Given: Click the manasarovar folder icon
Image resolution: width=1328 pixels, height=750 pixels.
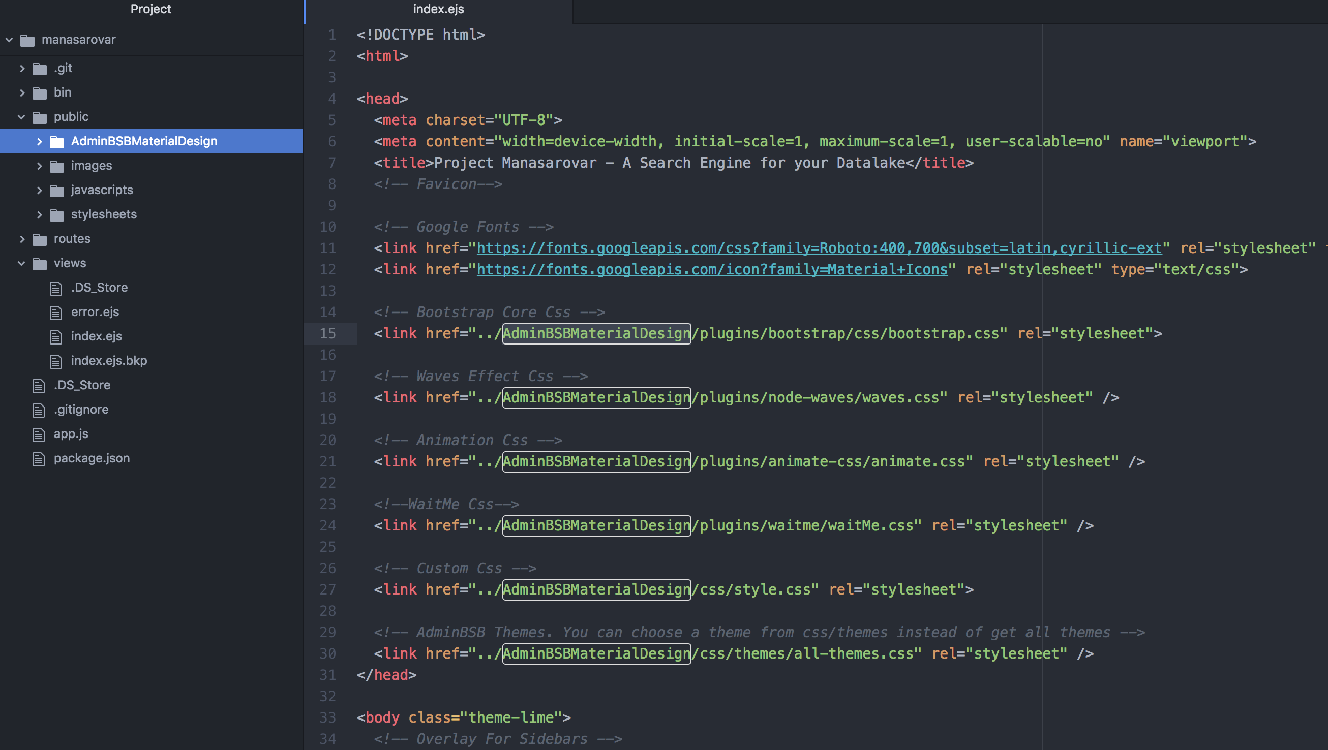Looking at the screenshot, I should pyautogui.click(x=27, y=40).
